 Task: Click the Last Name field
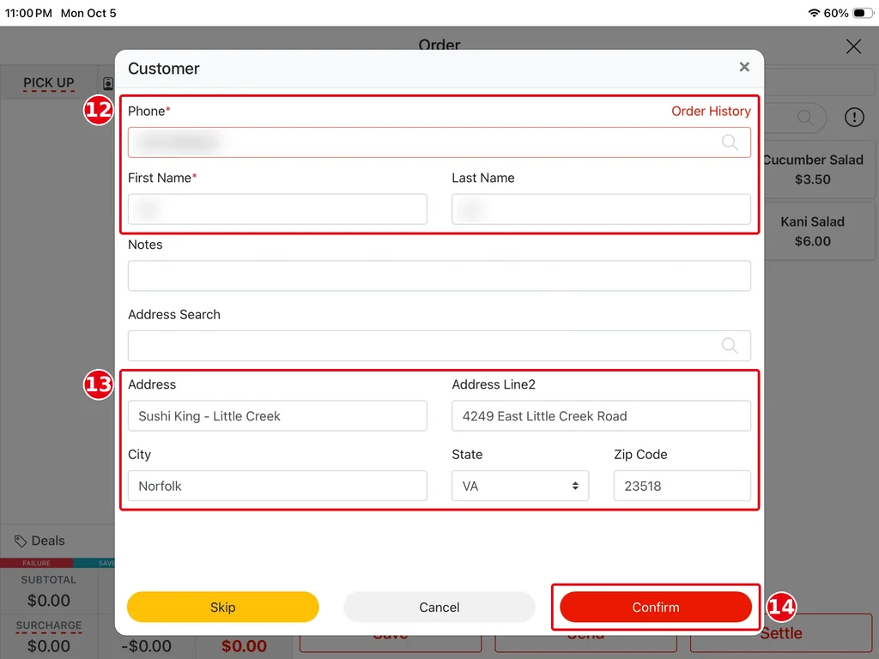[x=601, y=209]
